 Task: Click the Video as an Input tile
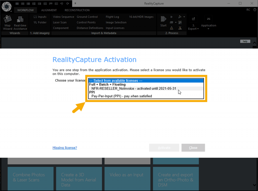pyautogui.click(x=126, y=175)
